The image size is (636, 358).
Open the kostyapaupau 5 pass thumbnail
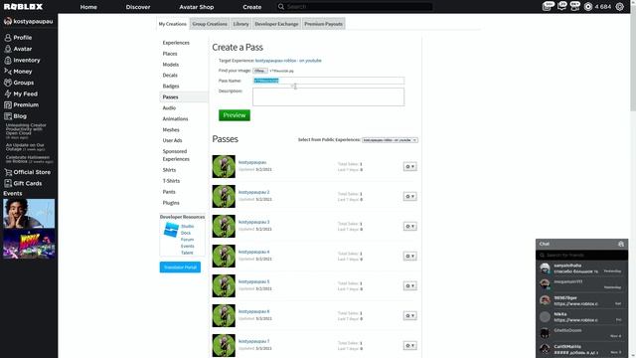(224, 285)
